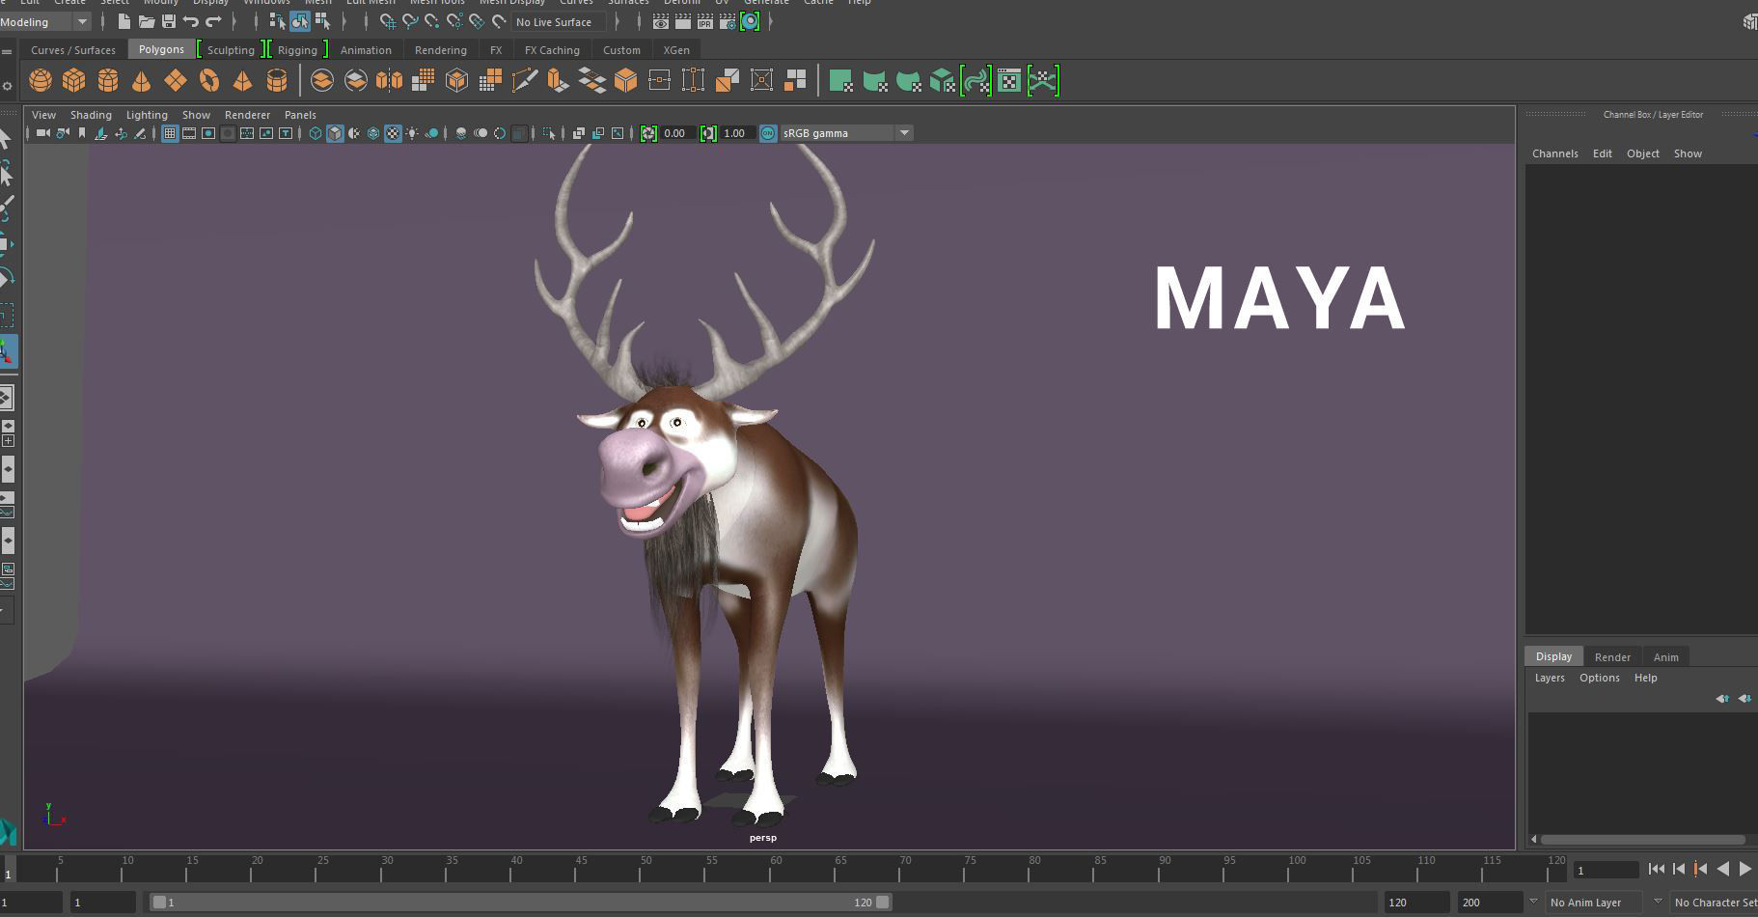Switch to the Curves / Surfaces shelf tab
1758x917 pixels.
click(73, 50)
